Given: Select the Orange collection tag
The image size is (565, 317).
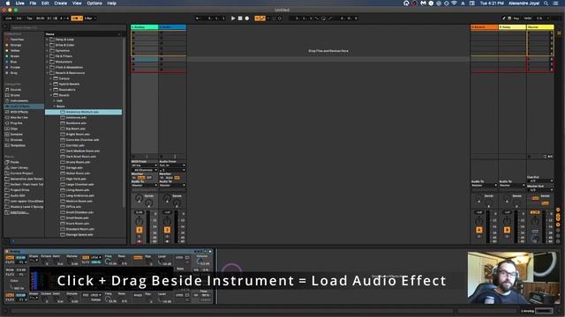Looking at the screenshot, I should point(16,45).
